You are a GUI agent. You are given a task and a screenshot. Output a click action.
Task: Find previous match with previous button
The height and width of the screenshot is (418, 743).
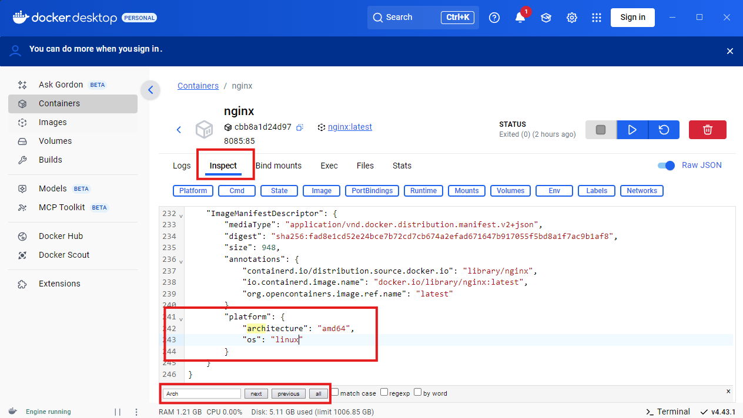click(x=288, y=393)
